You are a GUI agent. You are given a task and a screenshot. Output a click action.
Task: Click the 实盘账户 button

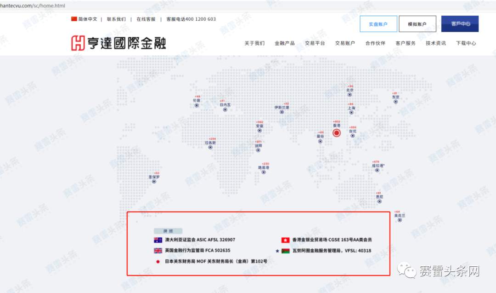coord(378,24)
